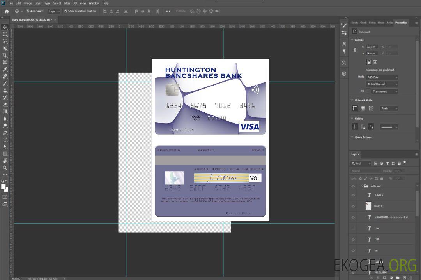Click the create new layer icon
The width and height of the screenshot is (421, 280).
pyautogui.click(x=405, y=278)
